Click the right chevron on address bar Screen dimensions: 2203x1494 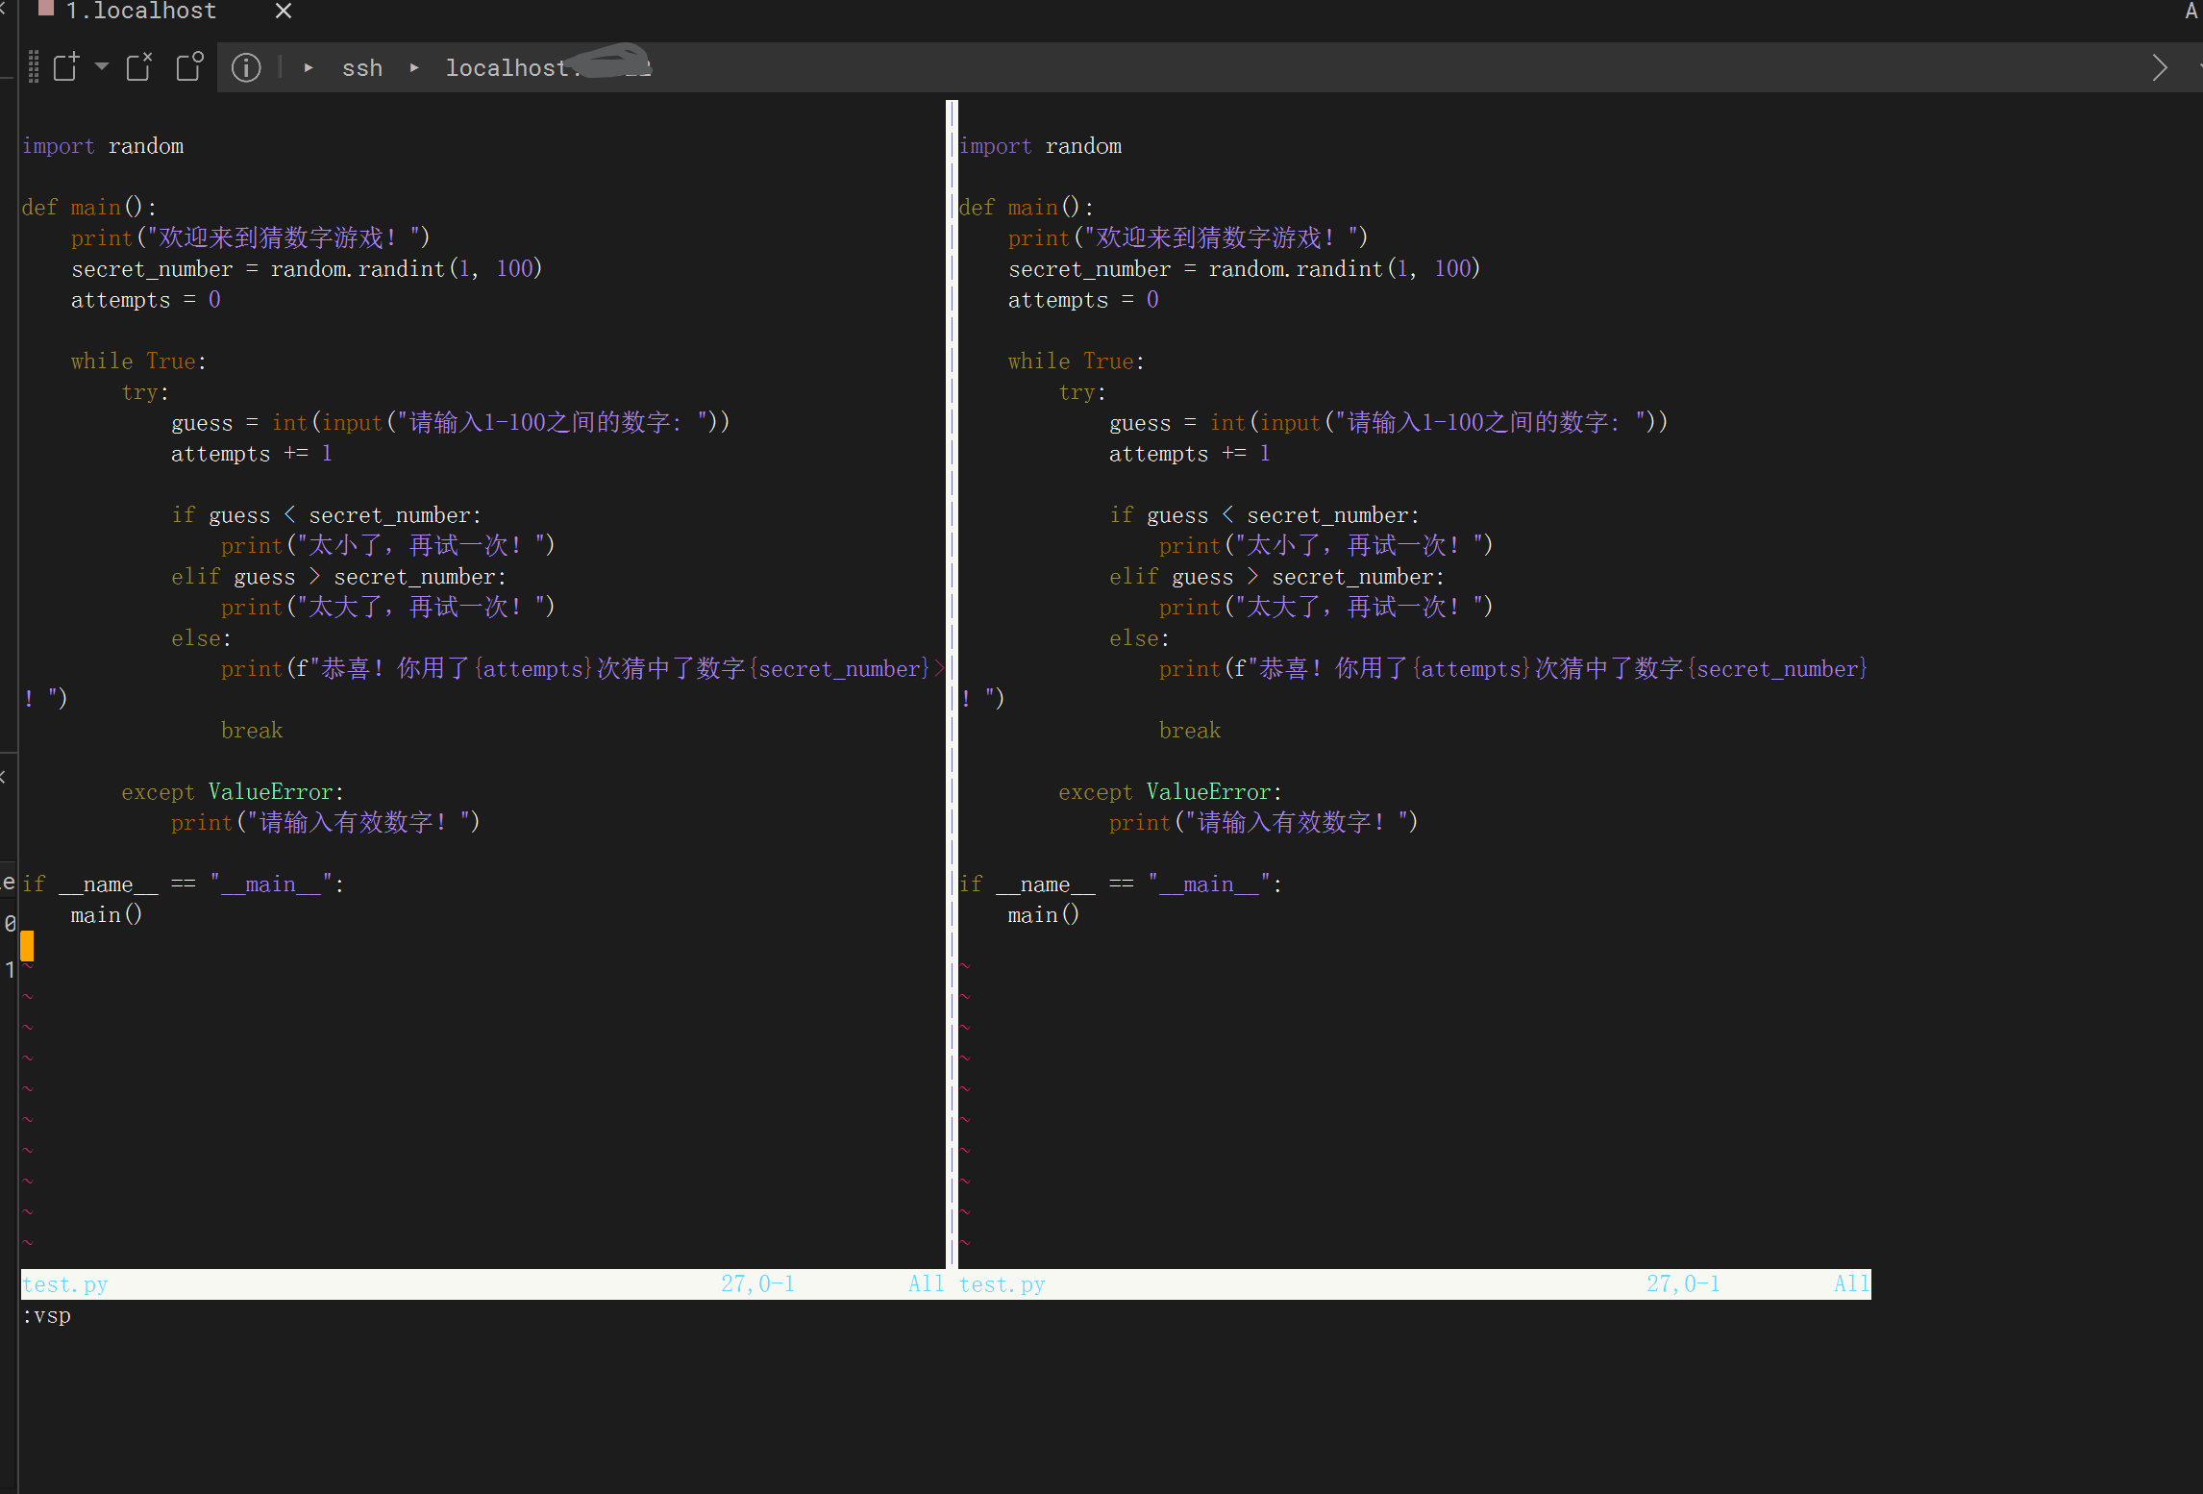[2159, 67]
